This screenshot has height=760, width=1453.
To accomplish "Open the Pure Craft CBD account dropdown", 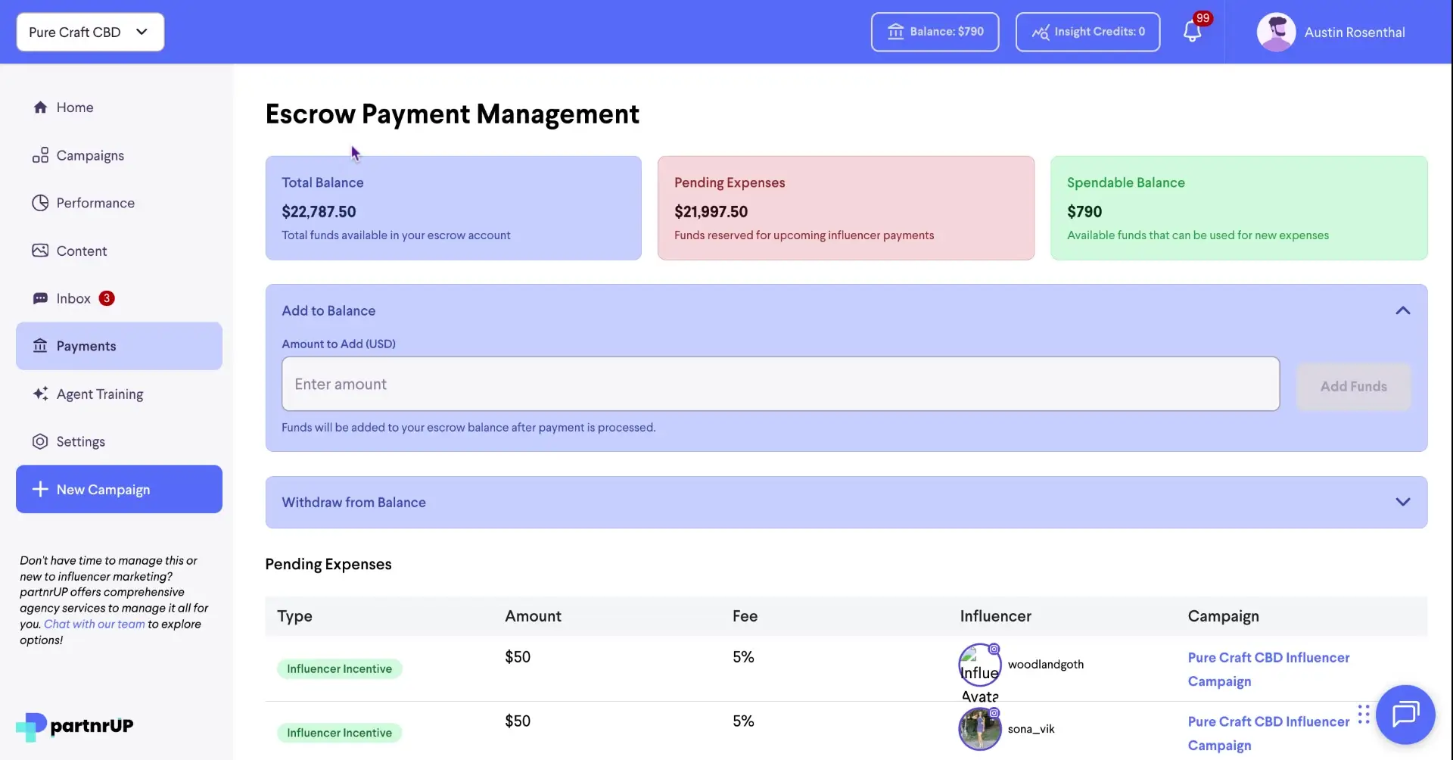I will (x=89, y=32).
